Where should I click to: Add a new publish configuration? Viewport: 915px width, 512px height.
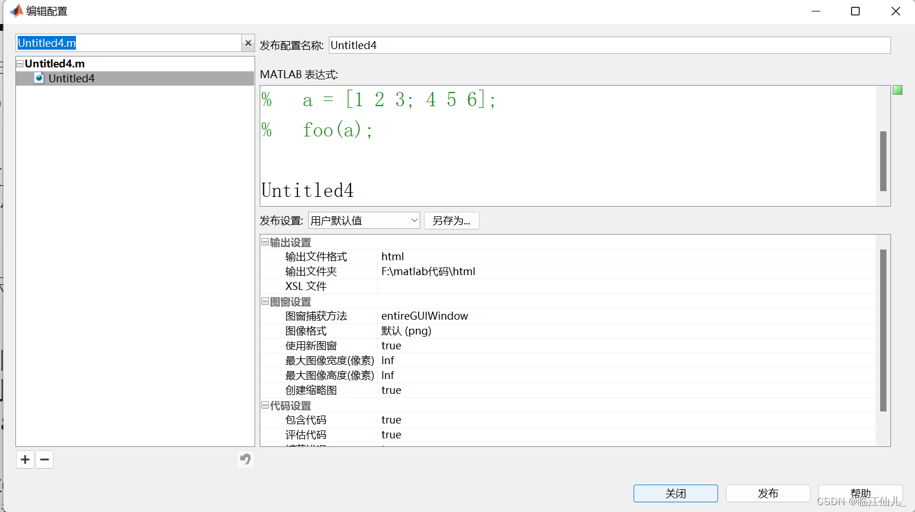click(25, 459)
